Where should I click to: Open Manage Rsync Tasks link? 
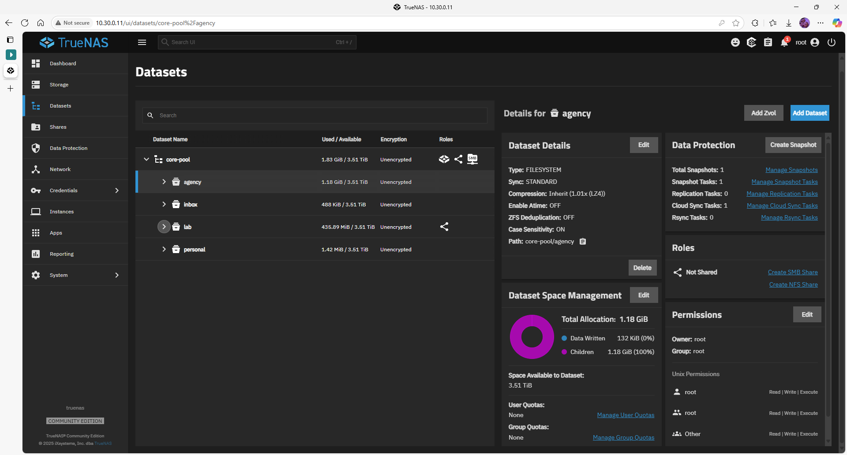click(x=789, y=217)
